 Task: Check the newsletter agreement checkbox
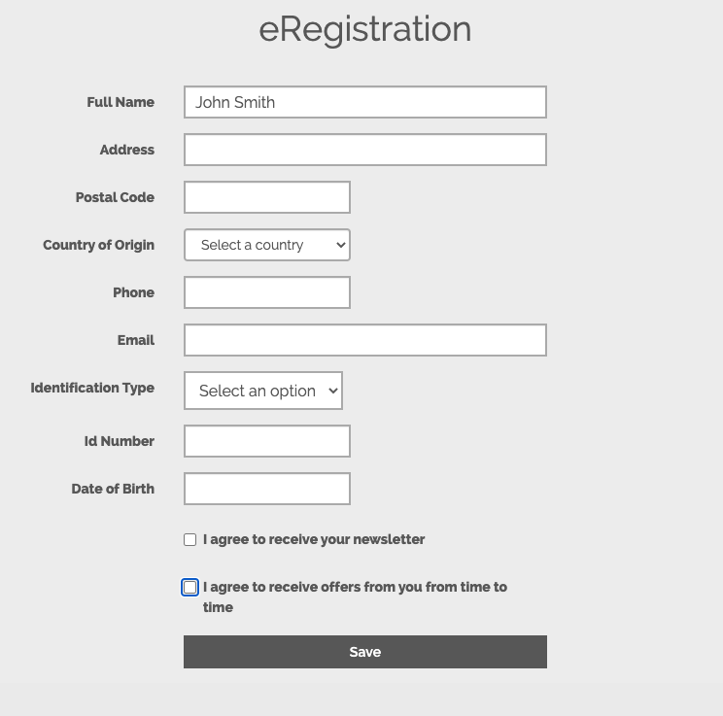(189, 540)
